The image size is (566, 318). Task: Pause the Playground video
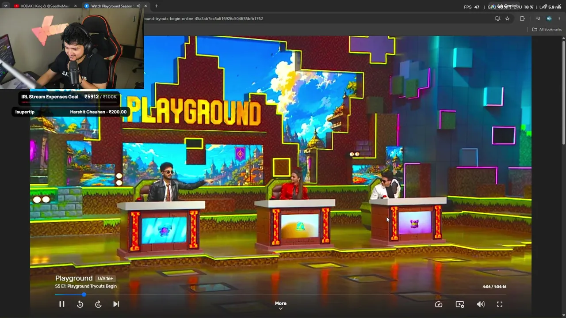pyautogui.click(x=62, y=304)
